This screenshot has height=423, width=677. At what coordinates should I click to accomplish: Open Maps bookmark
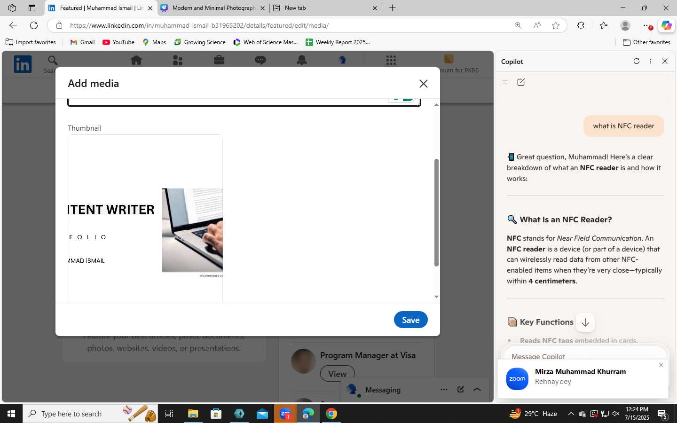154,42
